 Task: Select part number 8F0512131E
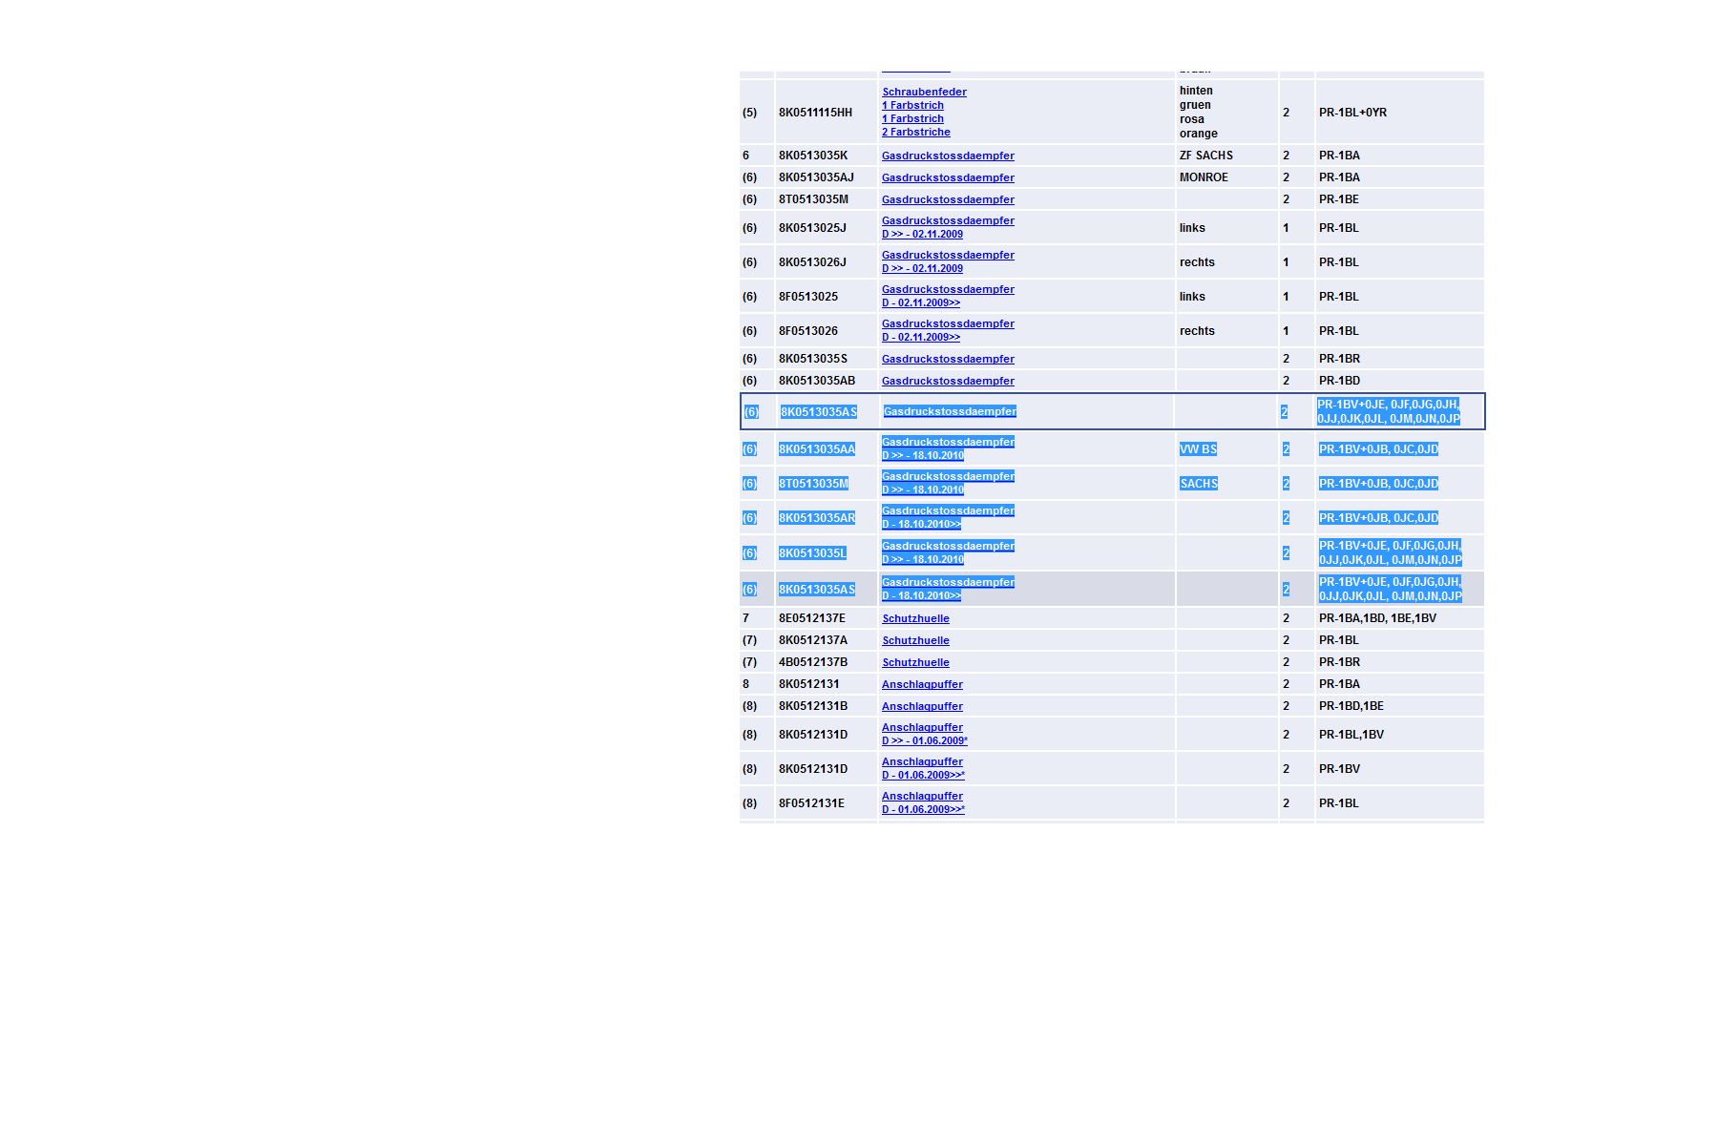(811, 803)
